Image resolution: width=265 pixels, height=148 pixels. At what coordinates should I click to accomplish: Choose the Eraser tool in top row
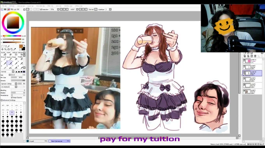[x=9, y=54]
